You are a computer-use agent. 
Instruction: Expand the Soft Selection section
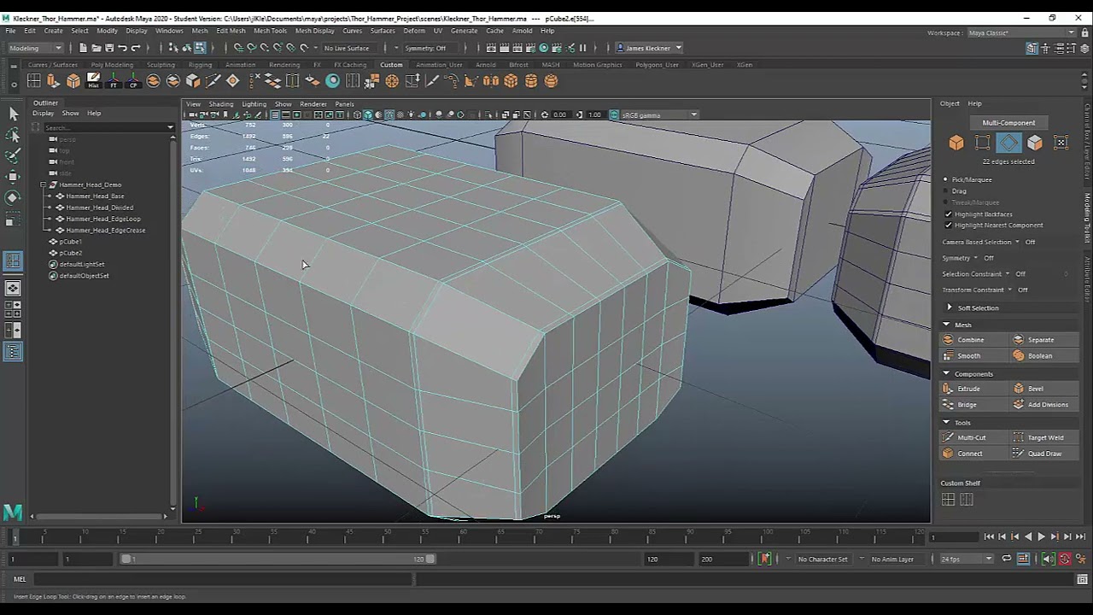pyautogui.click(x=950, y=307)
